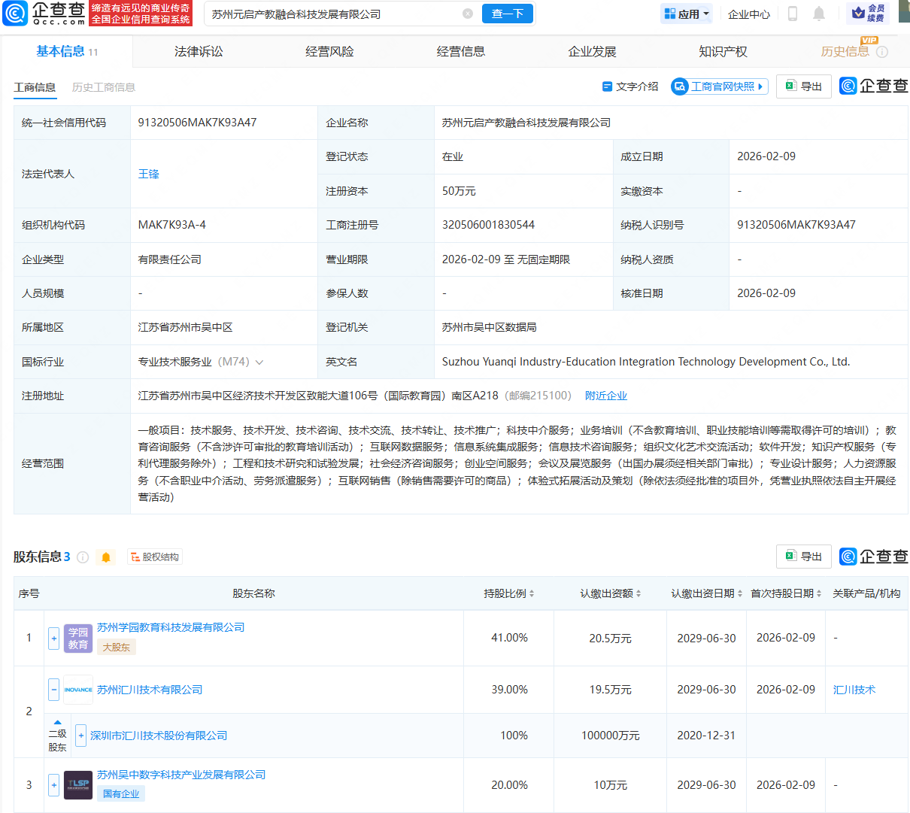The width and height of the screenshot is (910, 813).
Task: Click the alert bell icon beside 股东信息
Action: coord(106,557)
